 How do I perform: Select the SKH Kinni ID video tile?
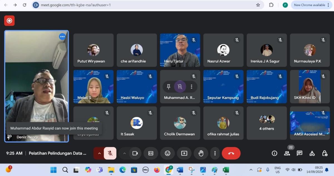(x=310, y=87)
